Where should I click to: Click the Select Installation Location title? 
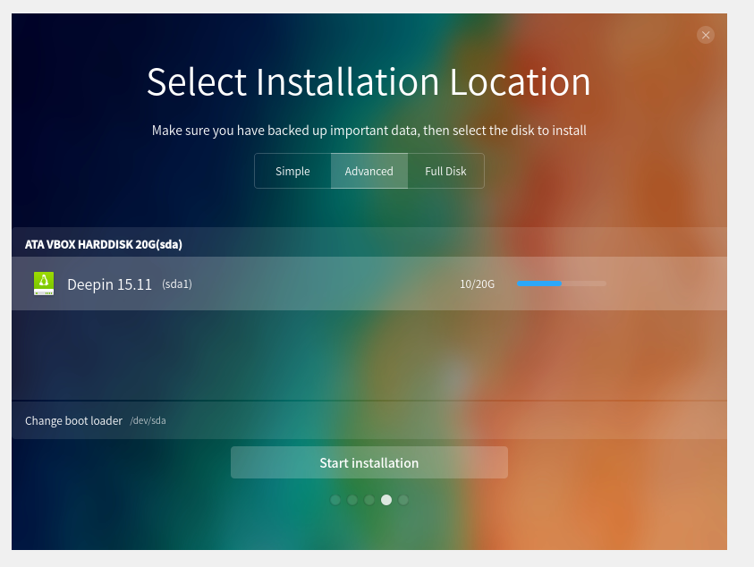(x=369, y=82)
